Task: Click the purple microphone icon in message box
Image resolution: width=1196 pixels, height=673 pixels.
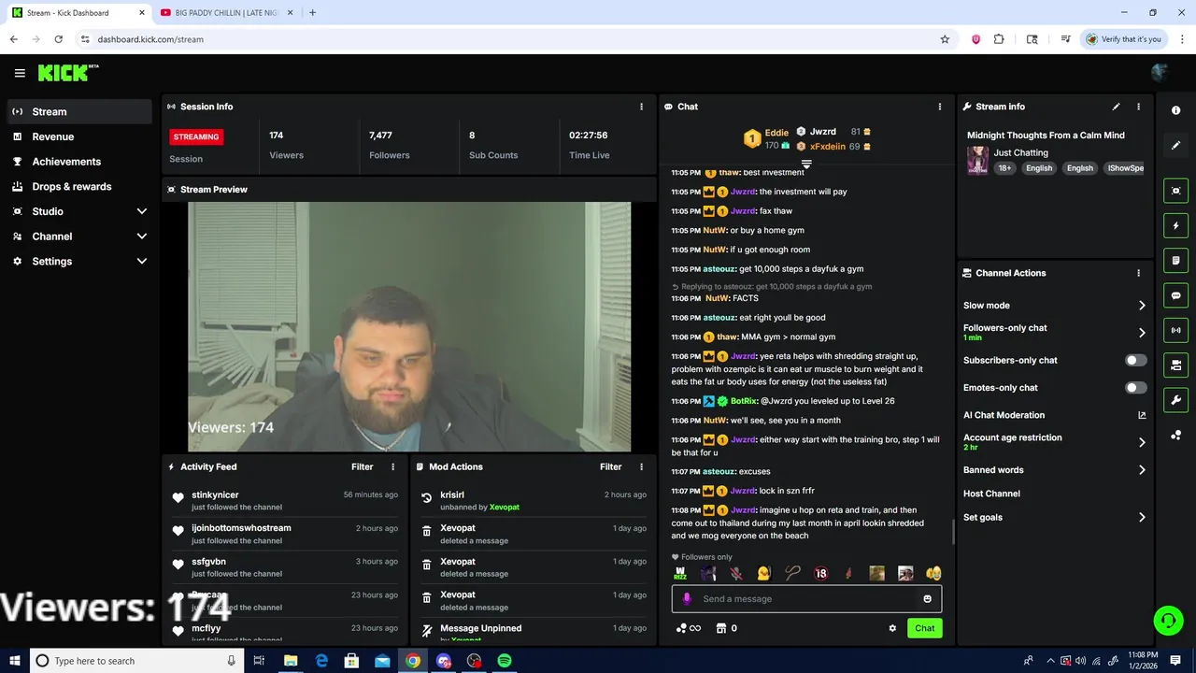Action: (687, 599)
